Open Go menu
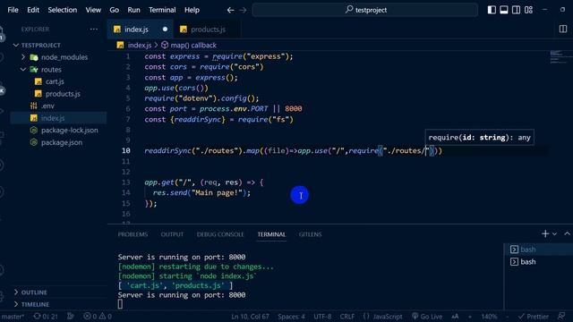 pyautogui.click(x=114, y=10)
